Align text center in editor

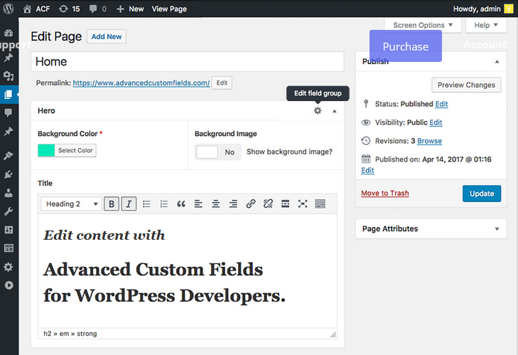216,203
